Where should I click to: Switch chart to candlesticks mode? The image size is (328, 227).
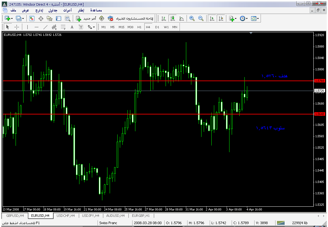173,19
